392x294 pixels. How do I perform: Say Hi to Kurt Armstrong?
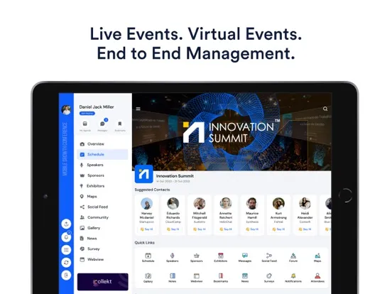click(278, 229)
